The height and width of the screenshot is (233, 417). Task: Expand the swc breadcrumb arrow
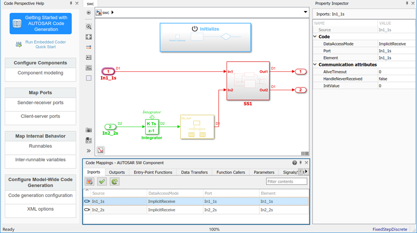coord(112,12)
